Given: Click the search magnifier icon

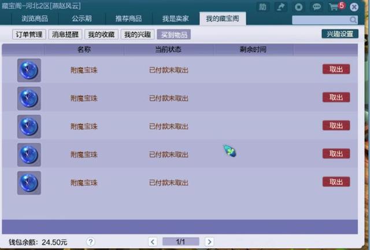Looking at the screenshot, I should (x=353, y=20).
